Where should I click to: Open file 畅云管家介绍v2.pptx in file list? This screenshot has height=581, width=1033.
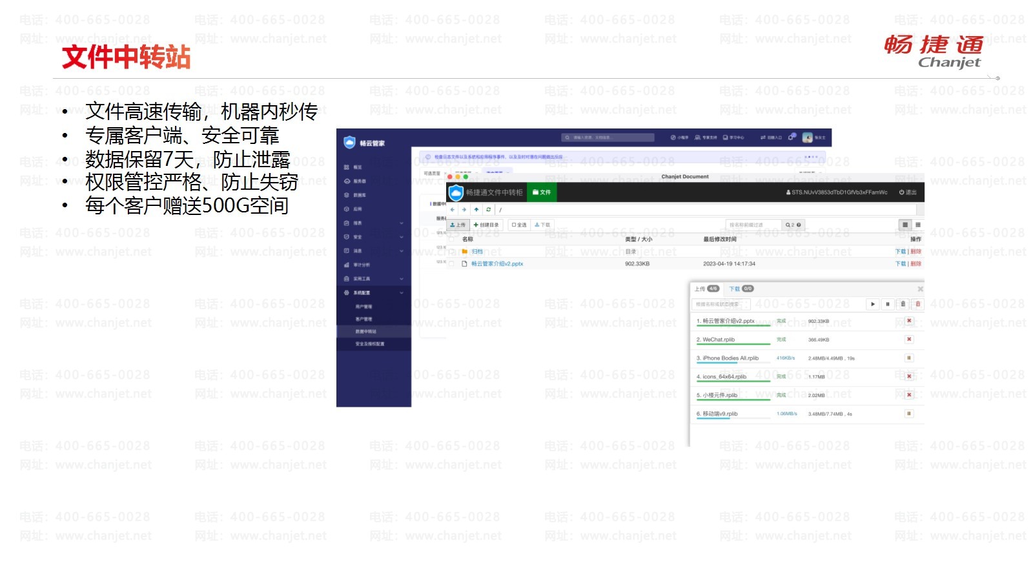coord(497,264)
